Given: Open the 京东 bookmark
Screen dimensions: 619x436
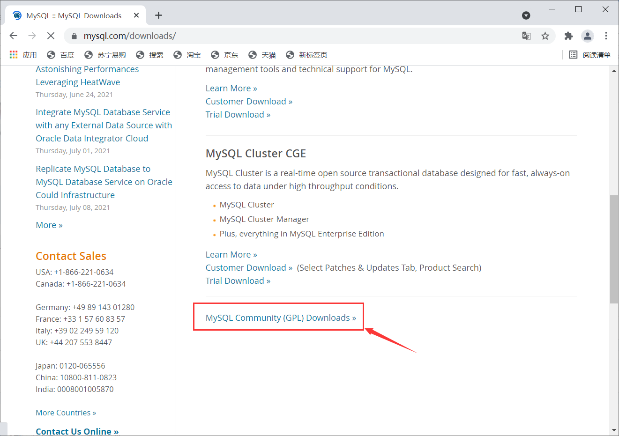Looking at the screenshot, I should [x=224, y=55].
